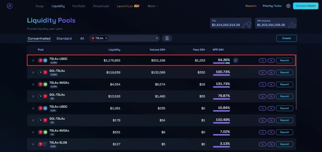322x152 pixels.
Task: Sort by the Volume 24H column header
Action: 157,50
